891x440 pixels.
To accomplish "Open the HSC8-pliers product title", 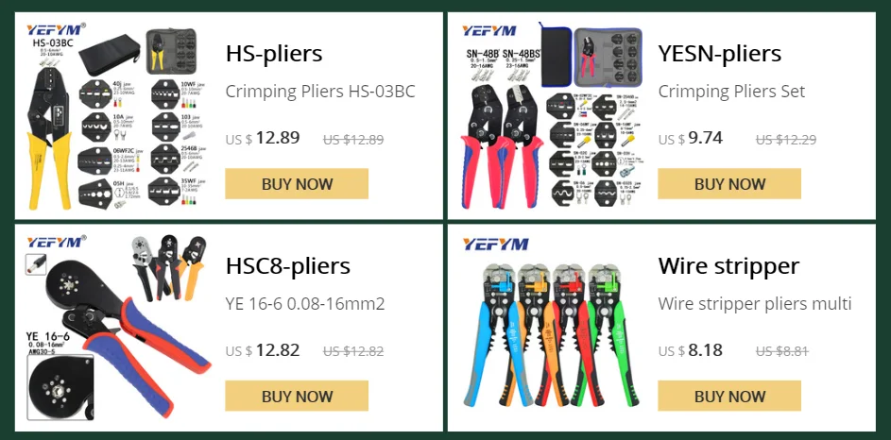I will point(287,265).
